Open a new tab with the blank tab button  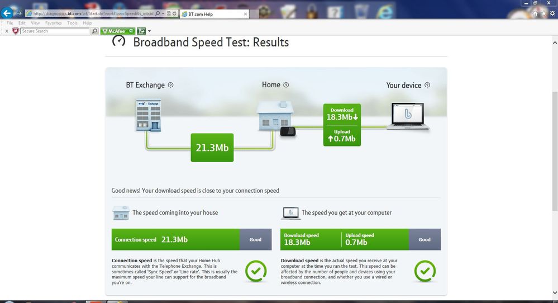[254, 14]
